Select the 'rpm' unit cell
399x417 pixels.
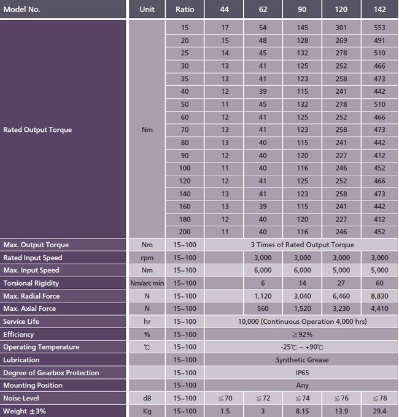147,258
